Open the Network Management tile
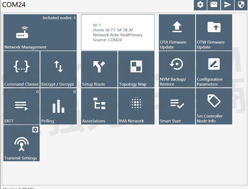248x189 pixels. pyautogui.click(x=40, y=32)
